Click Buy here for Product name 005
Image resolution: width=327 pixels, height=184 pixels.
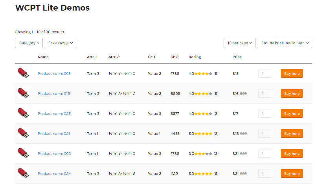pyautogui.click(x=292, y=73)
